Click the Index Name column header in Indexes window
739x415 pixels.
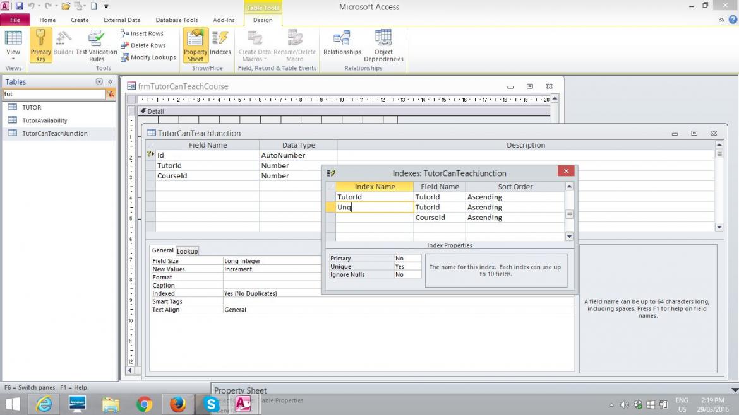[375, 187]
